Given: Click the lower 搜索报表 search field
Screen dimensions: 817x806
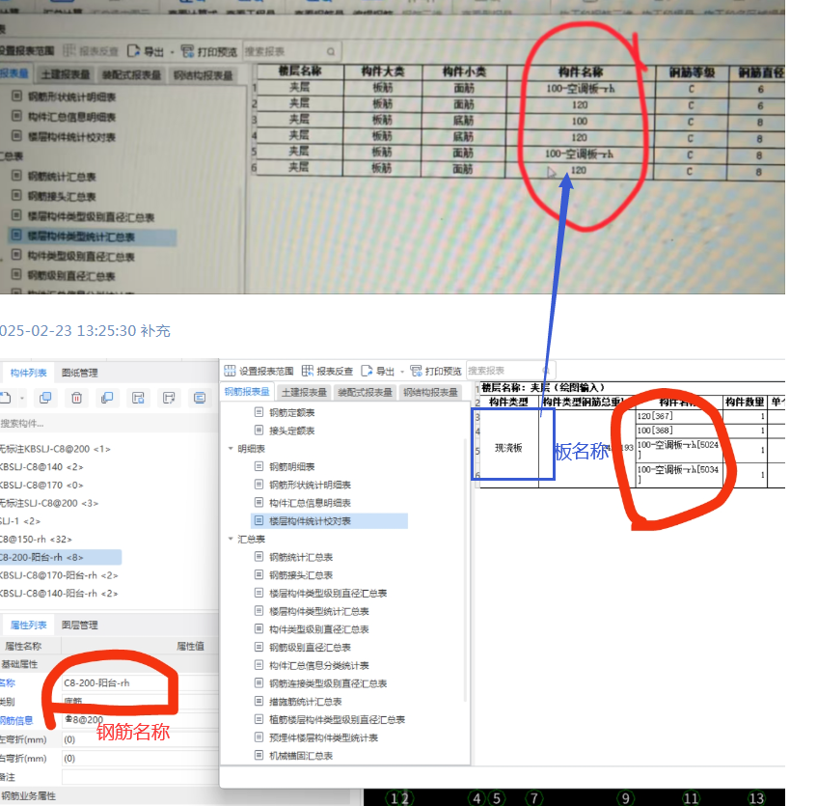Looking at the screenshot, I should (510, 371).
